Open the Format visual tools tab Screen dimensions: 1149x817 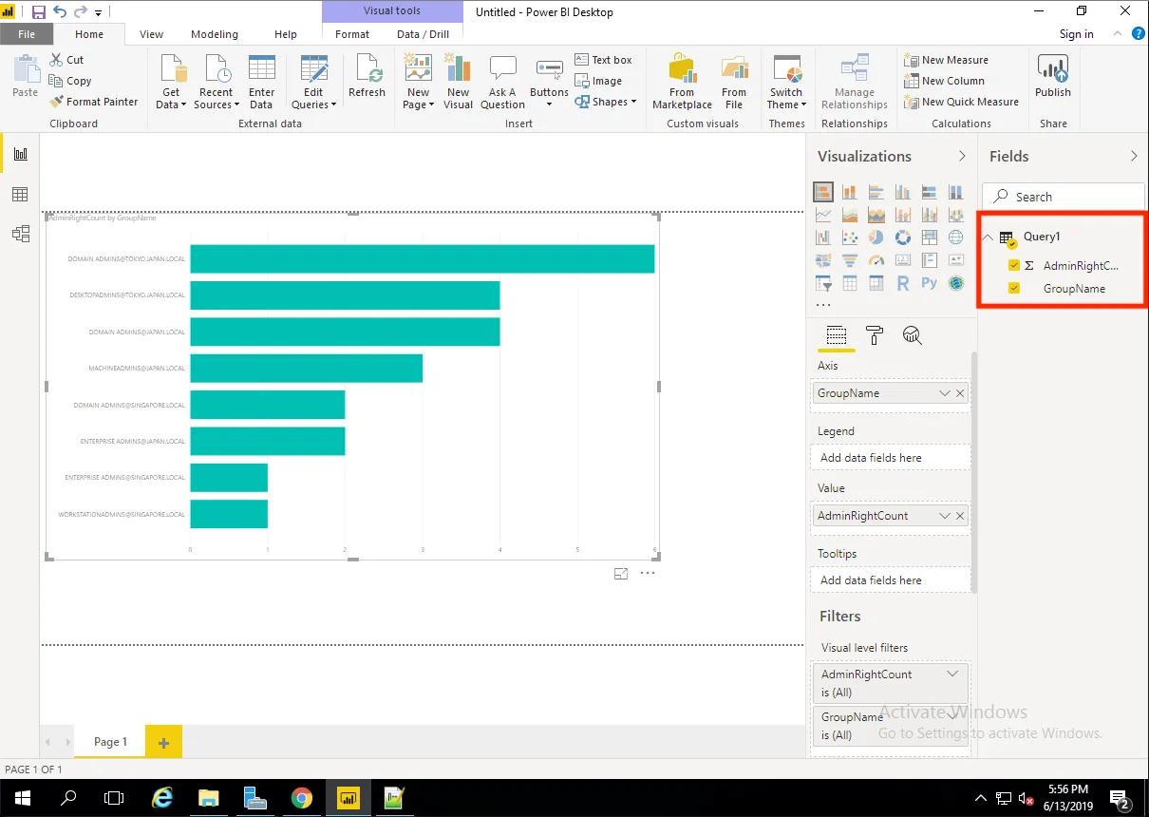[352, 34]
